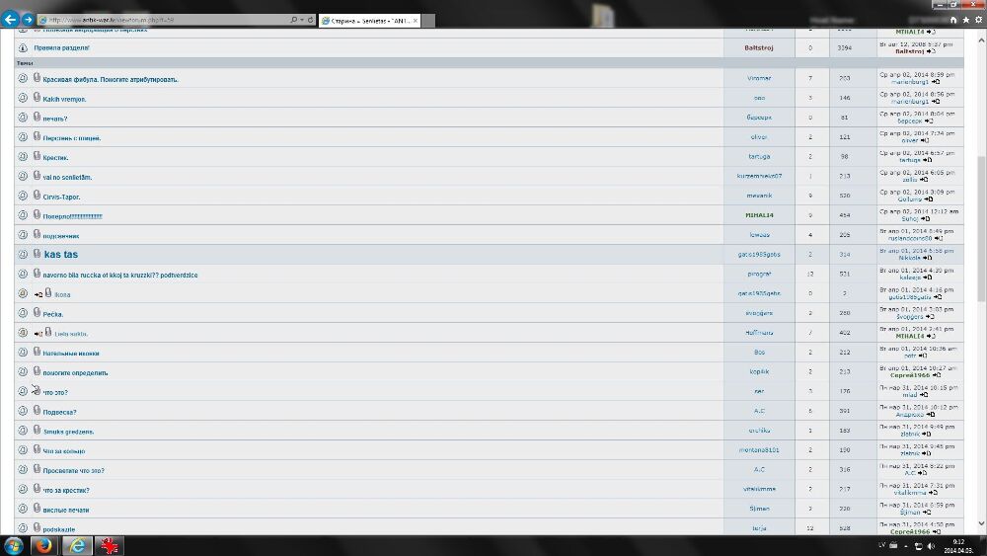Go to last post icon beside 'Nikkola'
The image size is (987, 556).
tap(927, 258)
